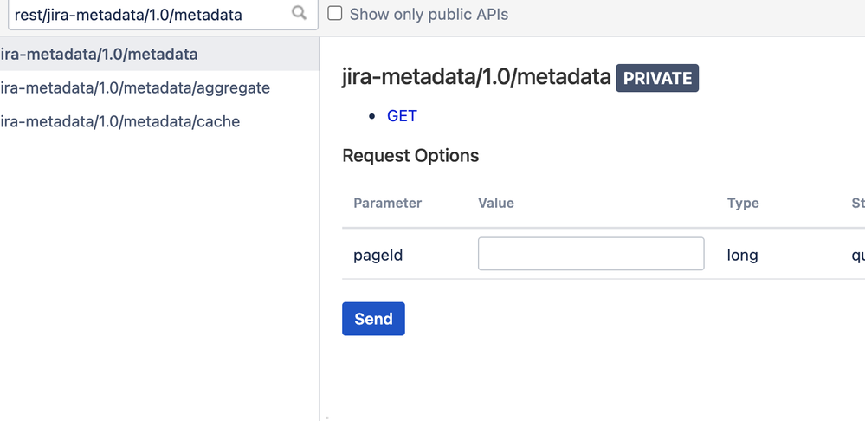Click the PRIVATE badge next to the title
Image resolution: width=865 pixels, height=421 pixels.
(x=657, y=78)
